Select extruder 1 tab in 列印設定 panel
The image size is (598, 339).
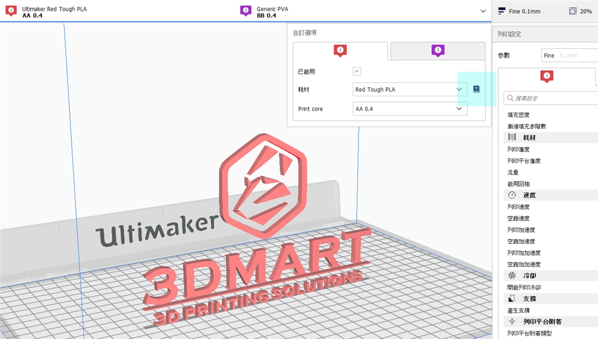pos(547,76)
